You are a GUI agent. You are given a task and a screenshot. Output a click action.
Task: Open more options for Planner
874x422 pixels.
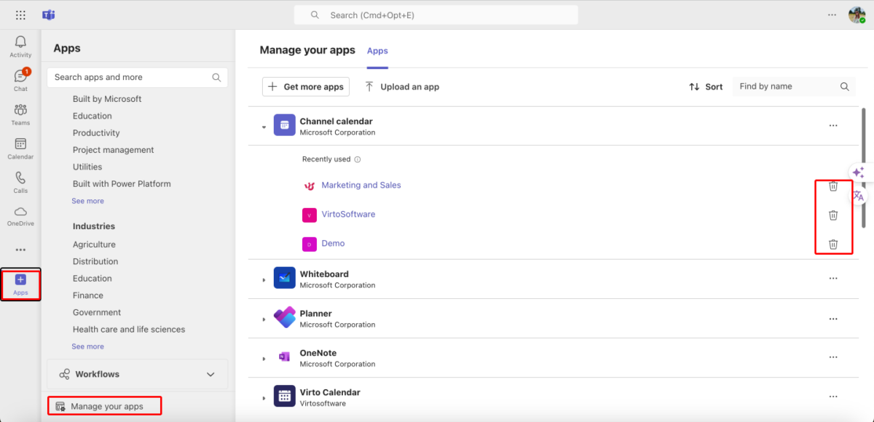(832, 318)
